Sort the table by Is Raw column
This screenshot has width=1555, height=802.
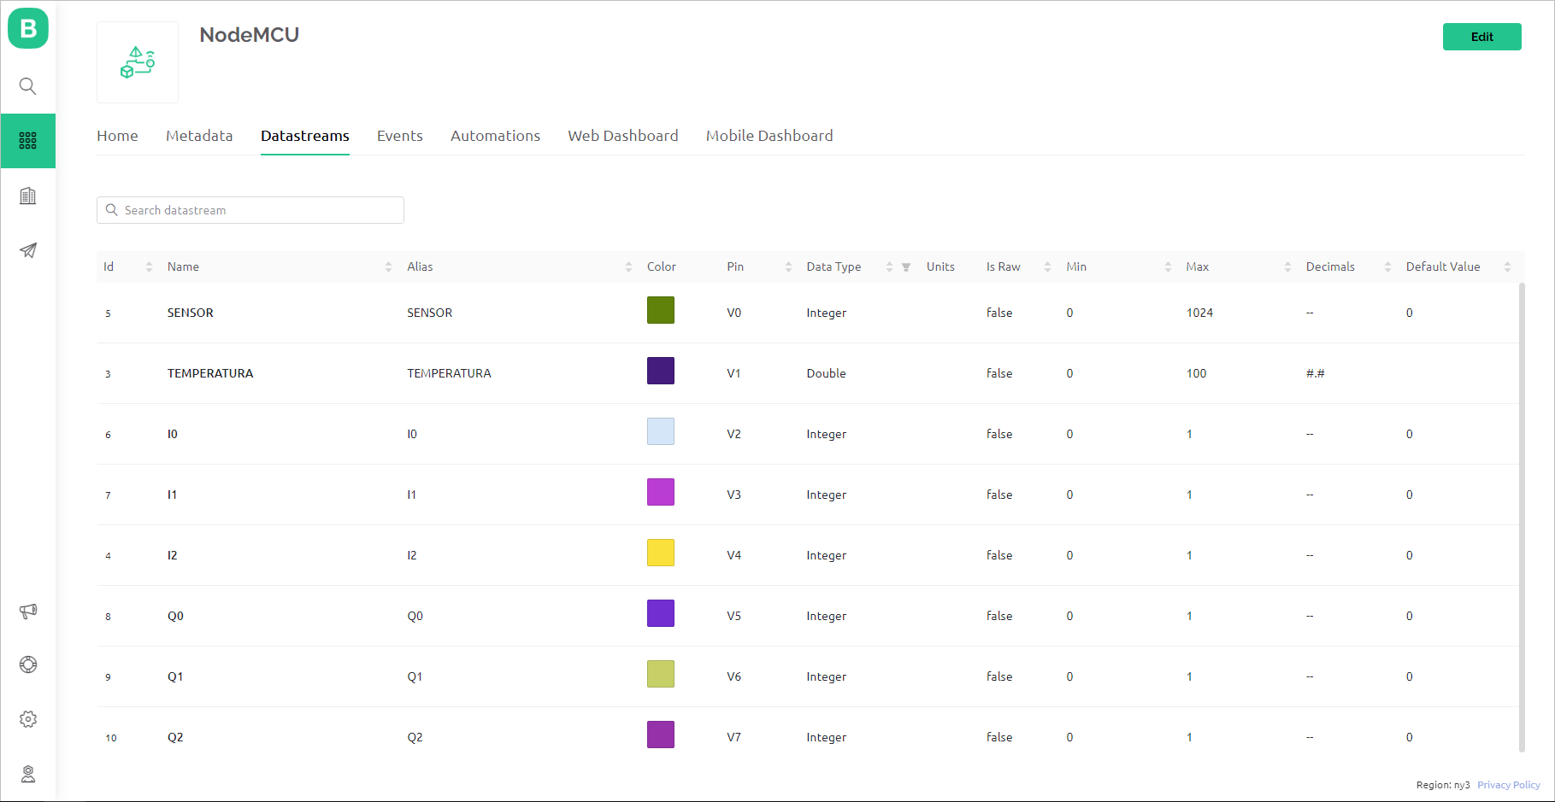[x=1047, y=267]
